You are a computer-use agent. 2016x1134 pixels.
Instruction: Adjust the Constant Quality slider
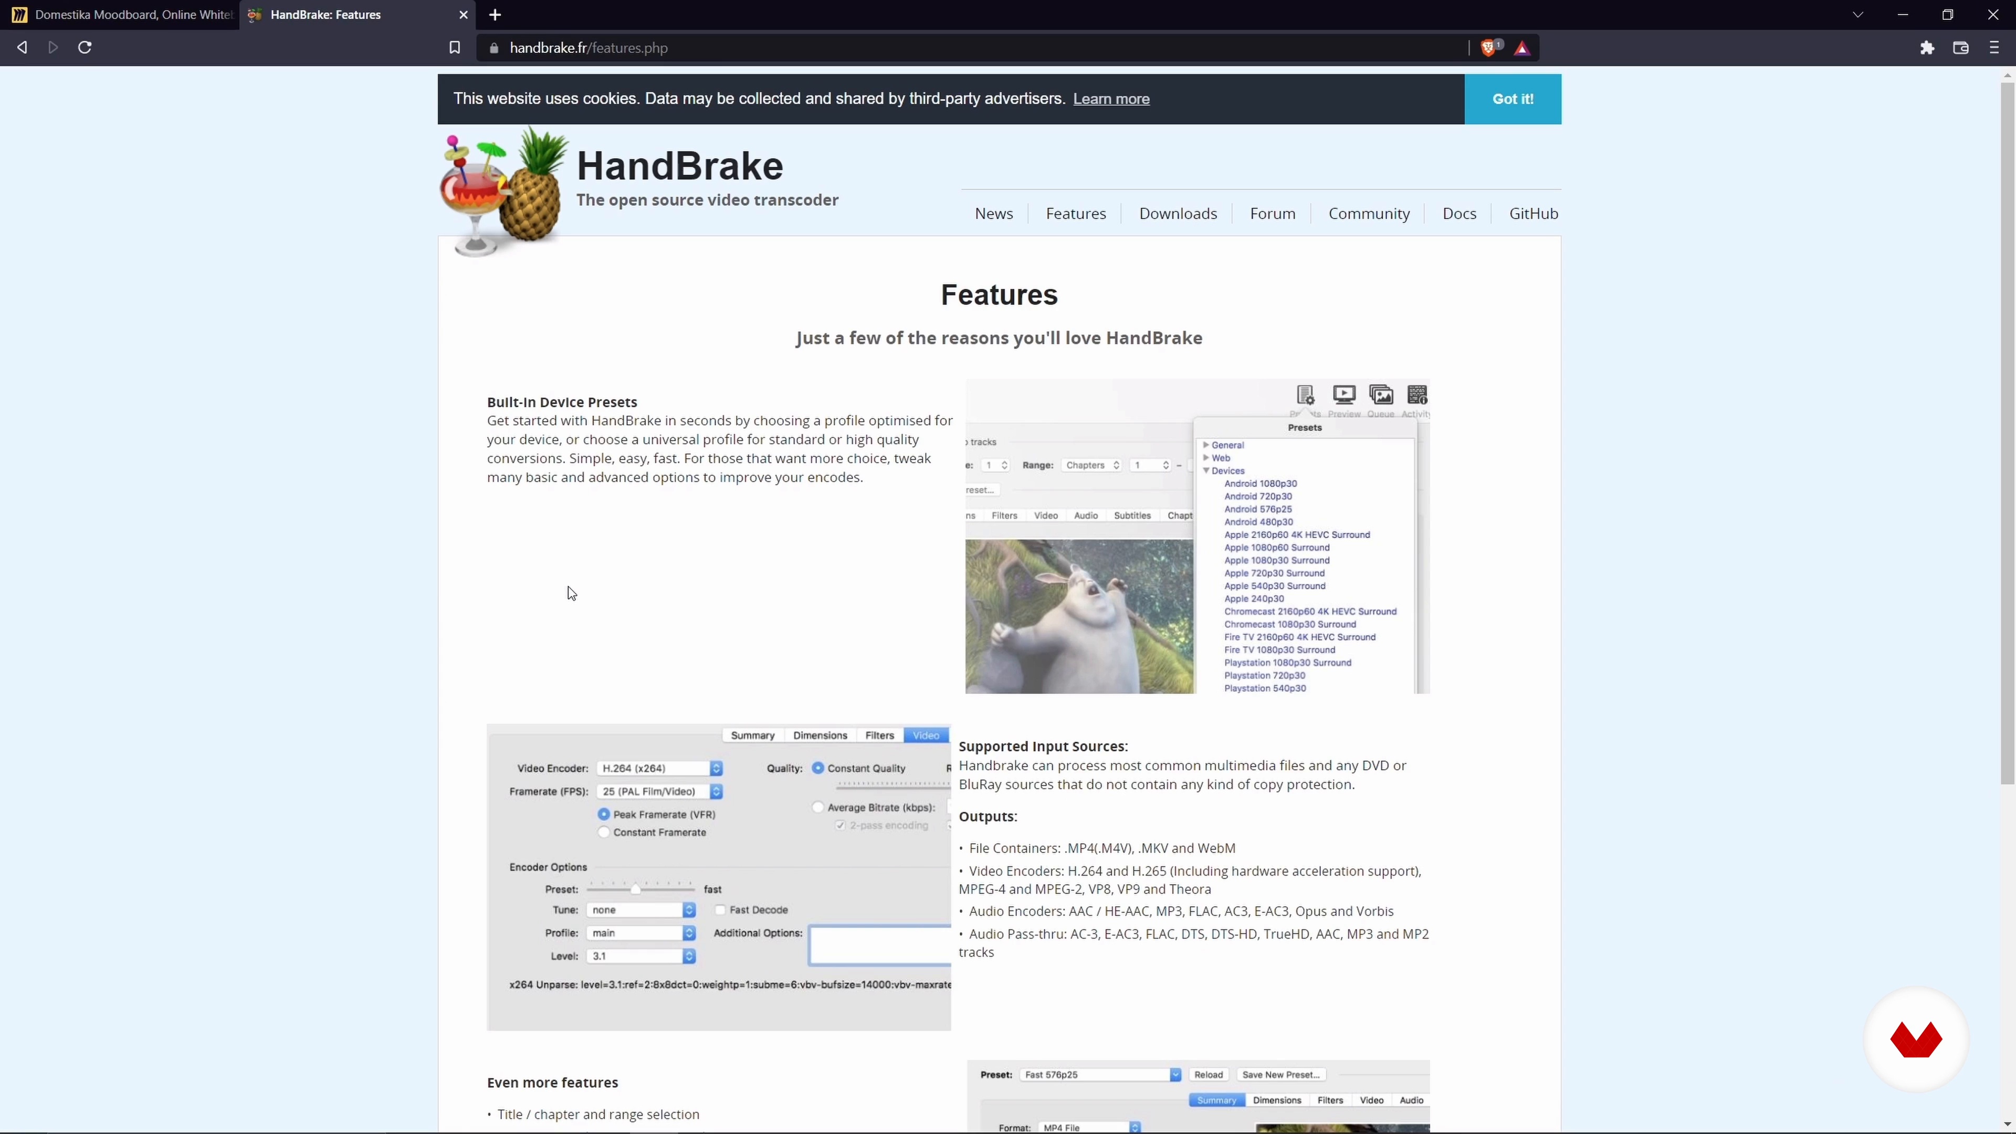tap(894, 785)
